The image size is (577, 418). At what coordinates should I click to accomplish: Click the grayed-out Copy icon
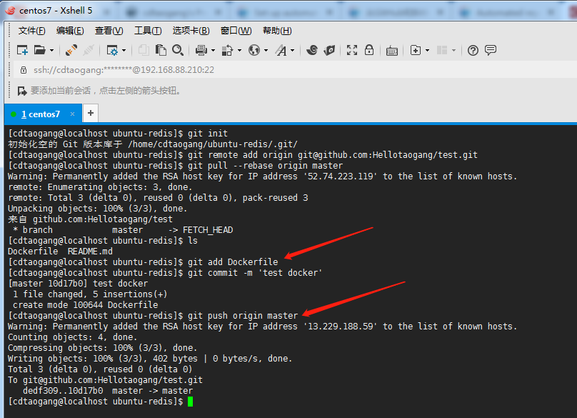pyautogui.click(x=144, y=50)
